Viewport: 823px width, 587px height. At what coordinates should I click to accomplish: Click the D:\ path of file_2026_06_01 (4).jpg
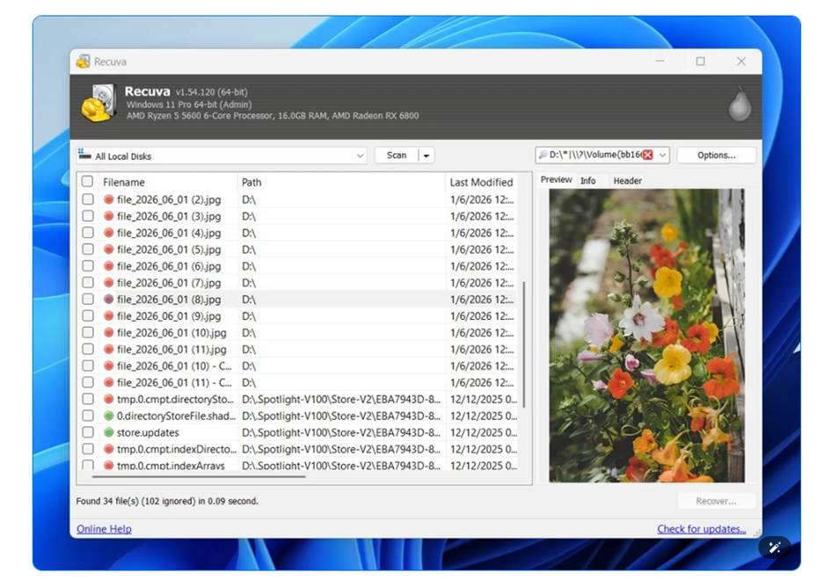coord(249,233)
